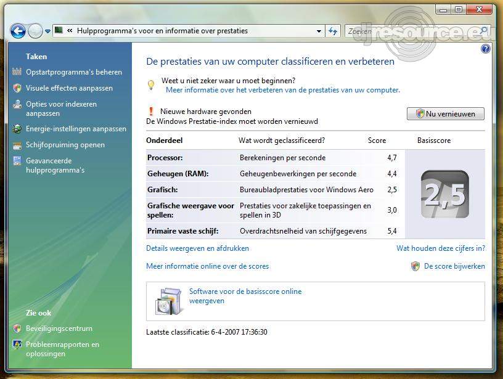Click the Energie-instellingen icon
Viewport: 503px width, 379px height.
coord(17,129)
